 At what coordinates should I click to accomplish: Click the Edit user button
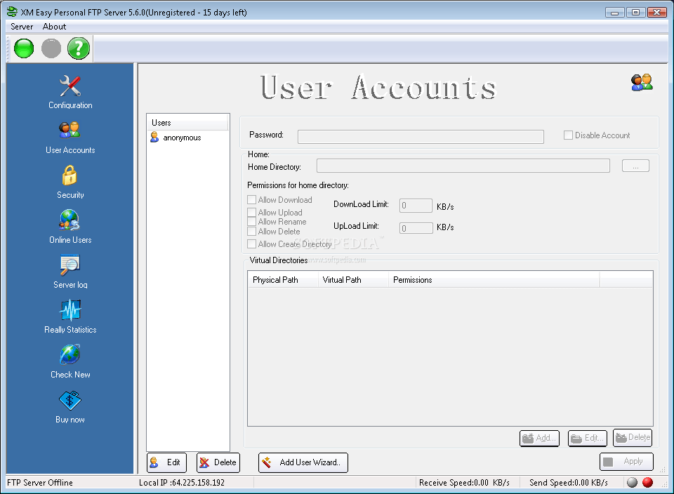pyautogui.click(x=167, y=462)
